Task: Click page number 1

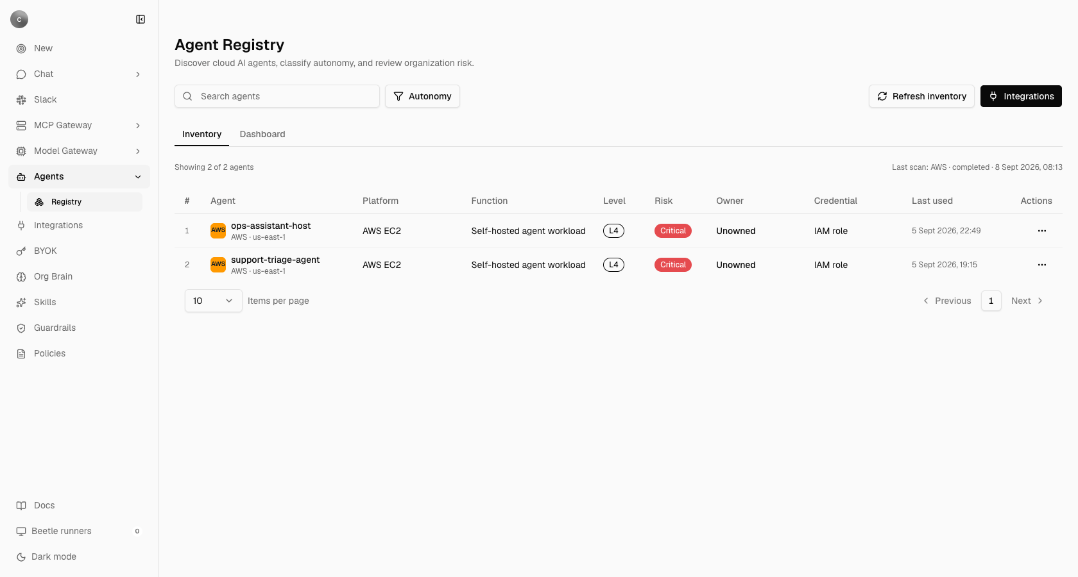Action: pos(991,301)
